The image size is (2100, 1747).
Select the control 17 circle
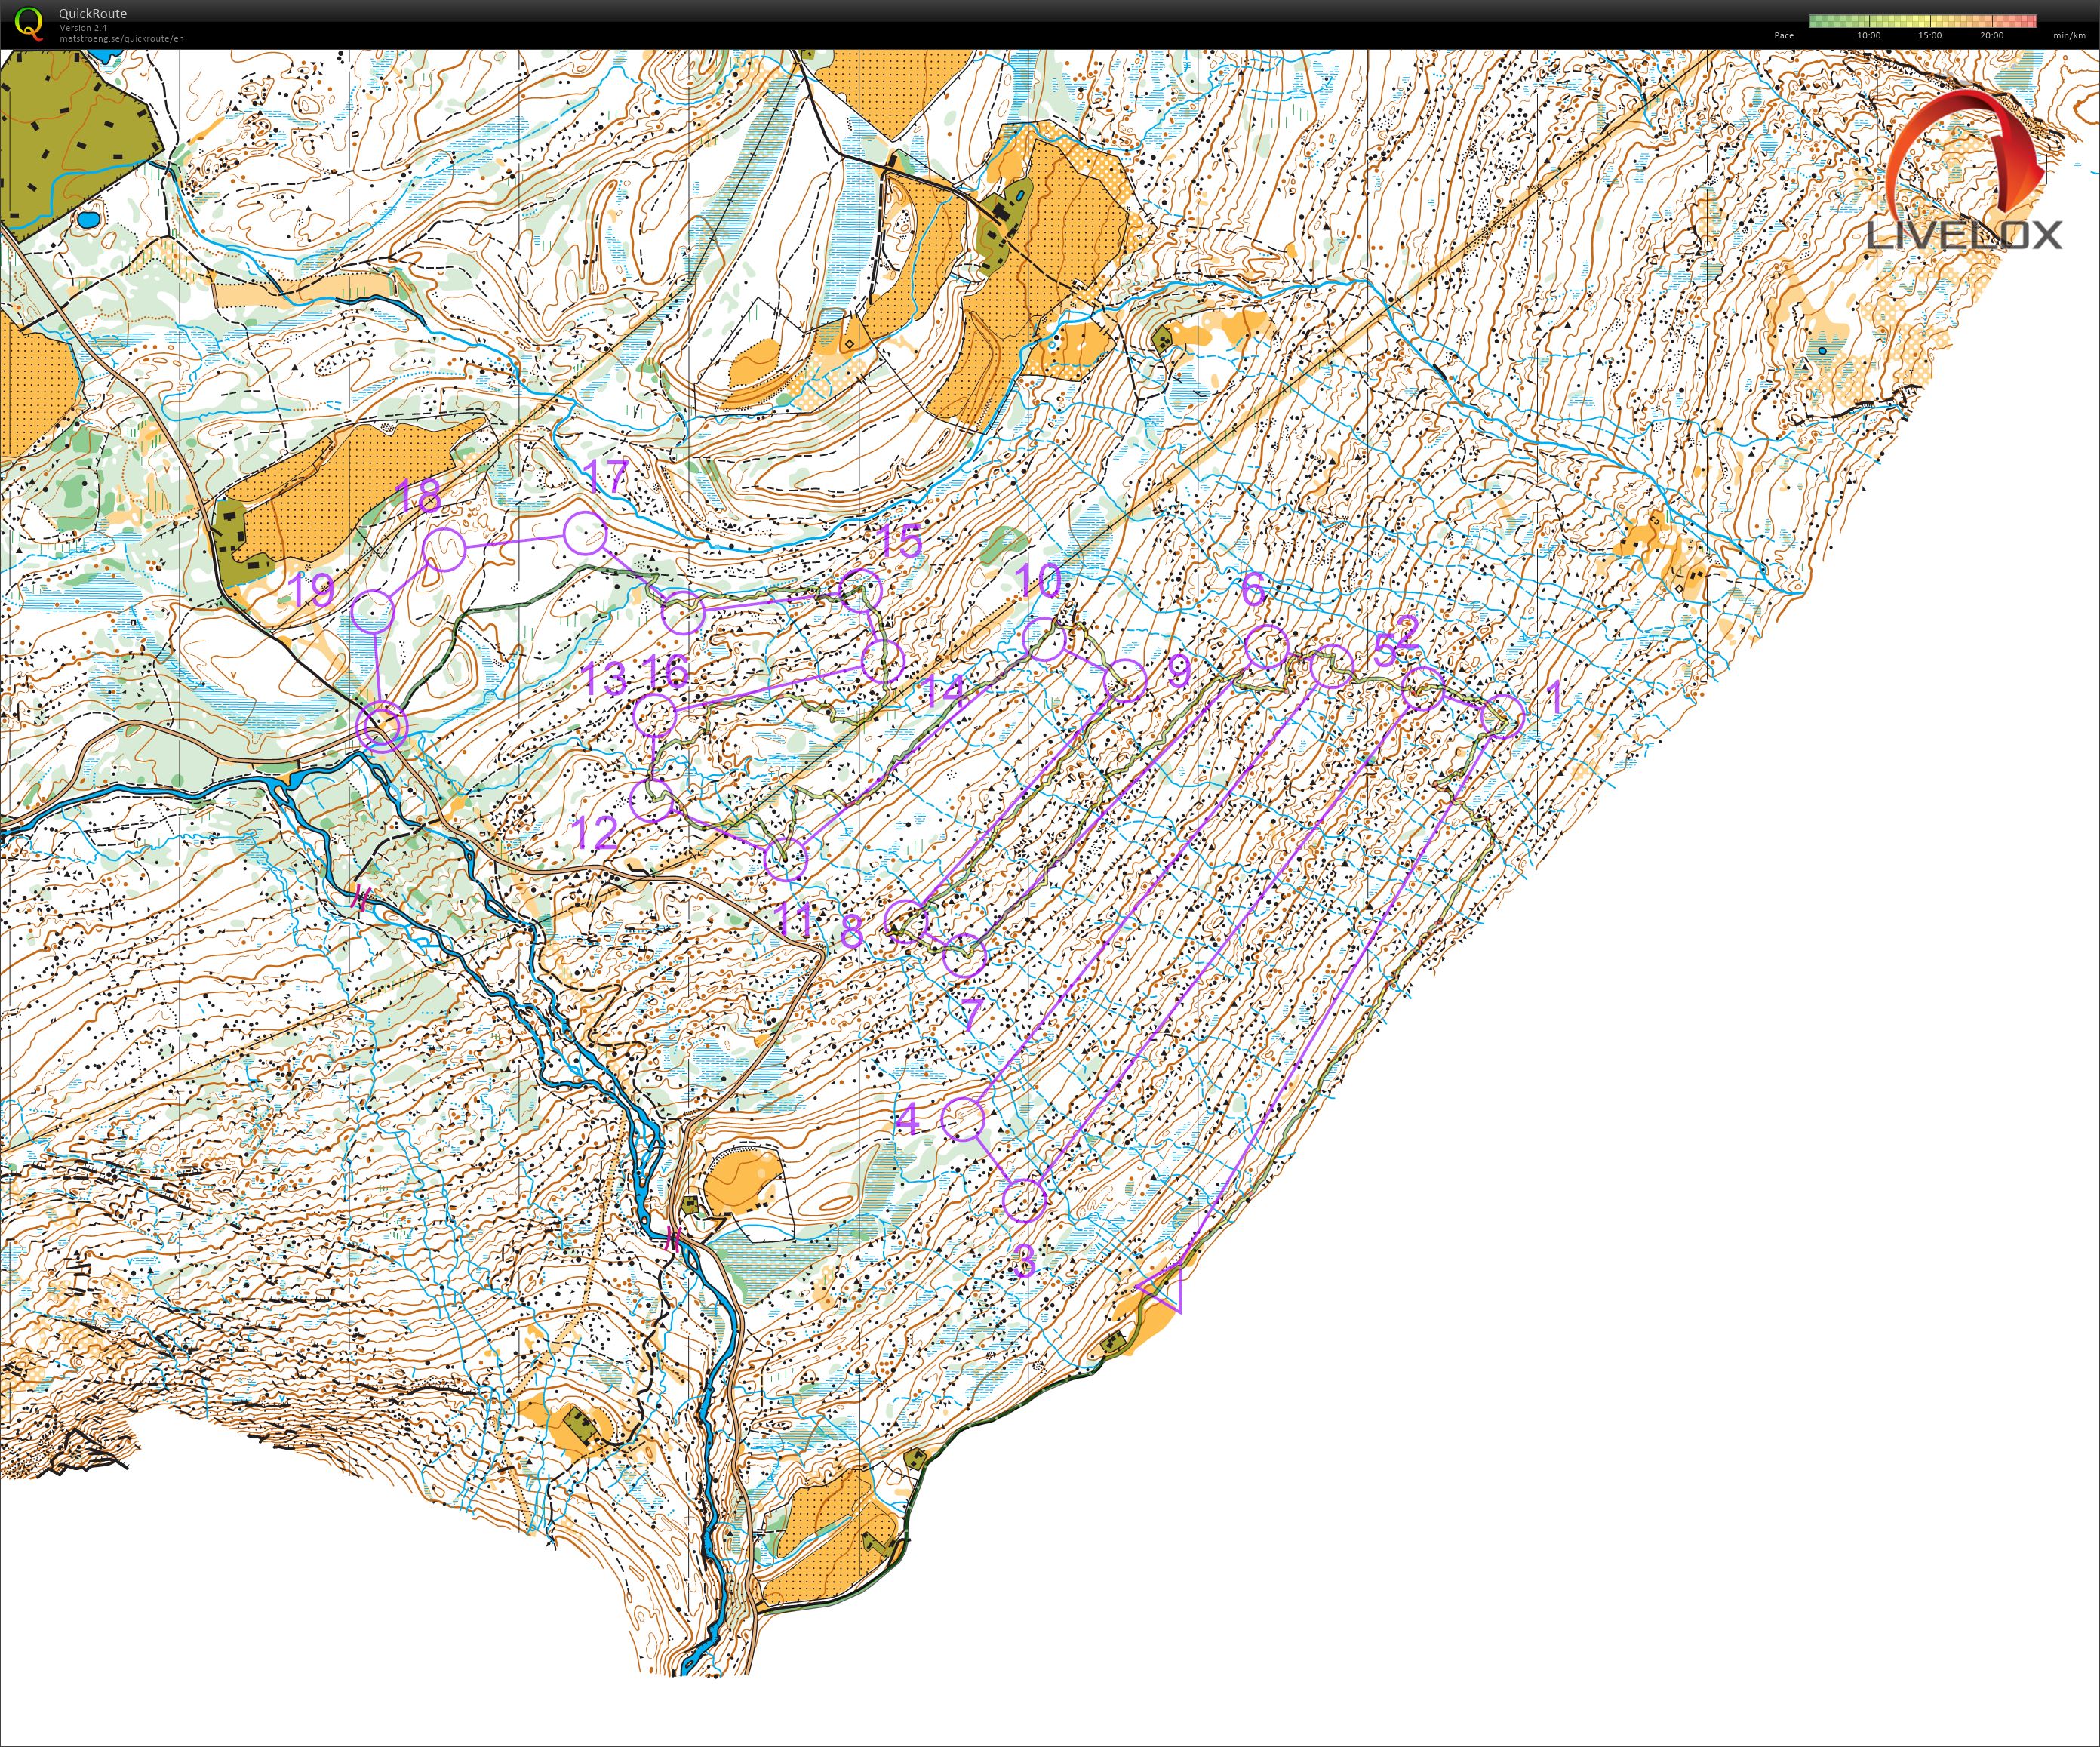point(585,533)
